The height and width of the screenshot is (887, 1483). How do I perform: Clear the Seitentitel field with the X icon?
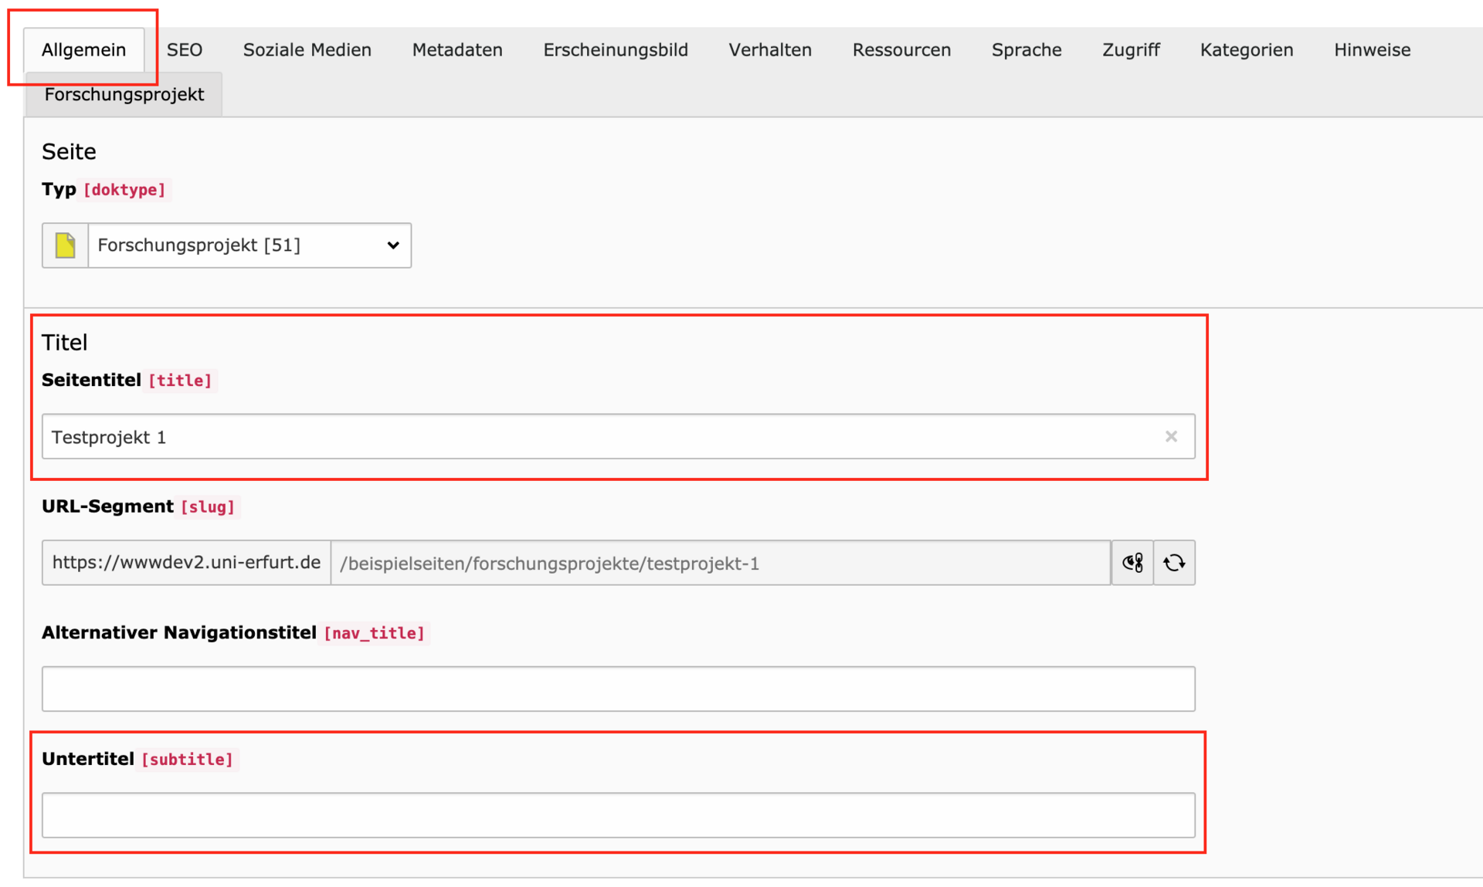click(x=1171, y=437)
